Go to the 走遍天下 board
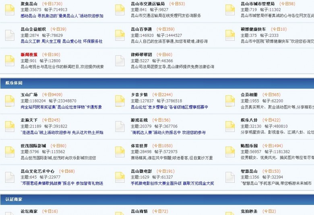 click(29, 120)
